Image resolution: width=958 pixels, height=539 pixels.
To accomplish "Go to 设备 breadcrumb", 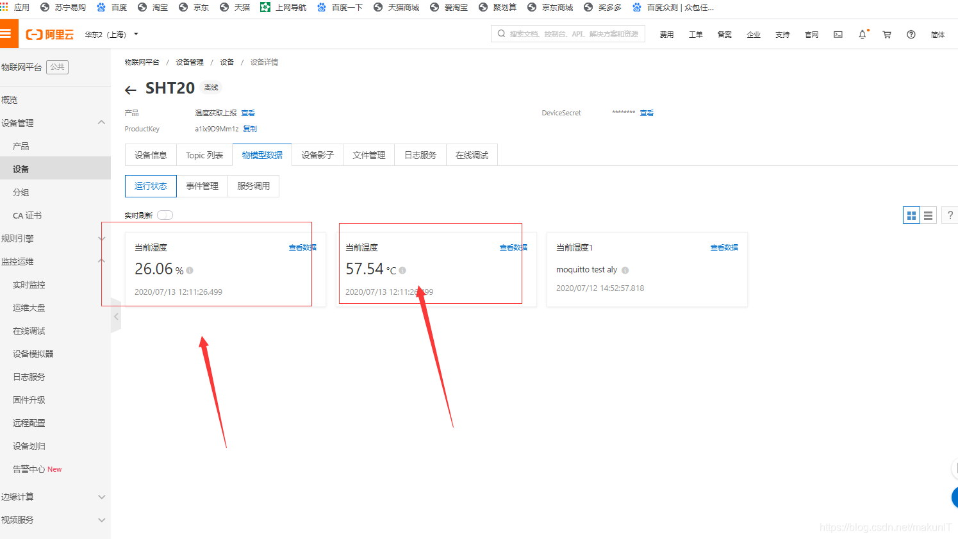I will 227,62.
